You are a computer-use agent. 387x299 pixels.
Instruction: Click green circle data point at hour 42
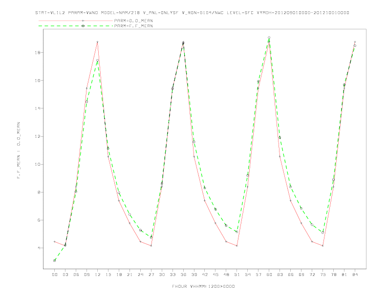coord(205,188)
